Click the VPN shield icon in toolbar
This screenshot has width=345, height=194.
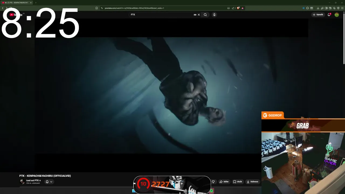[x=338, y=8]
